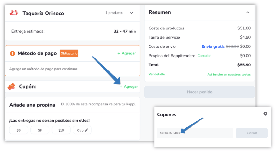
Task: Close the Cupones dialog
Action: point(266,113)
